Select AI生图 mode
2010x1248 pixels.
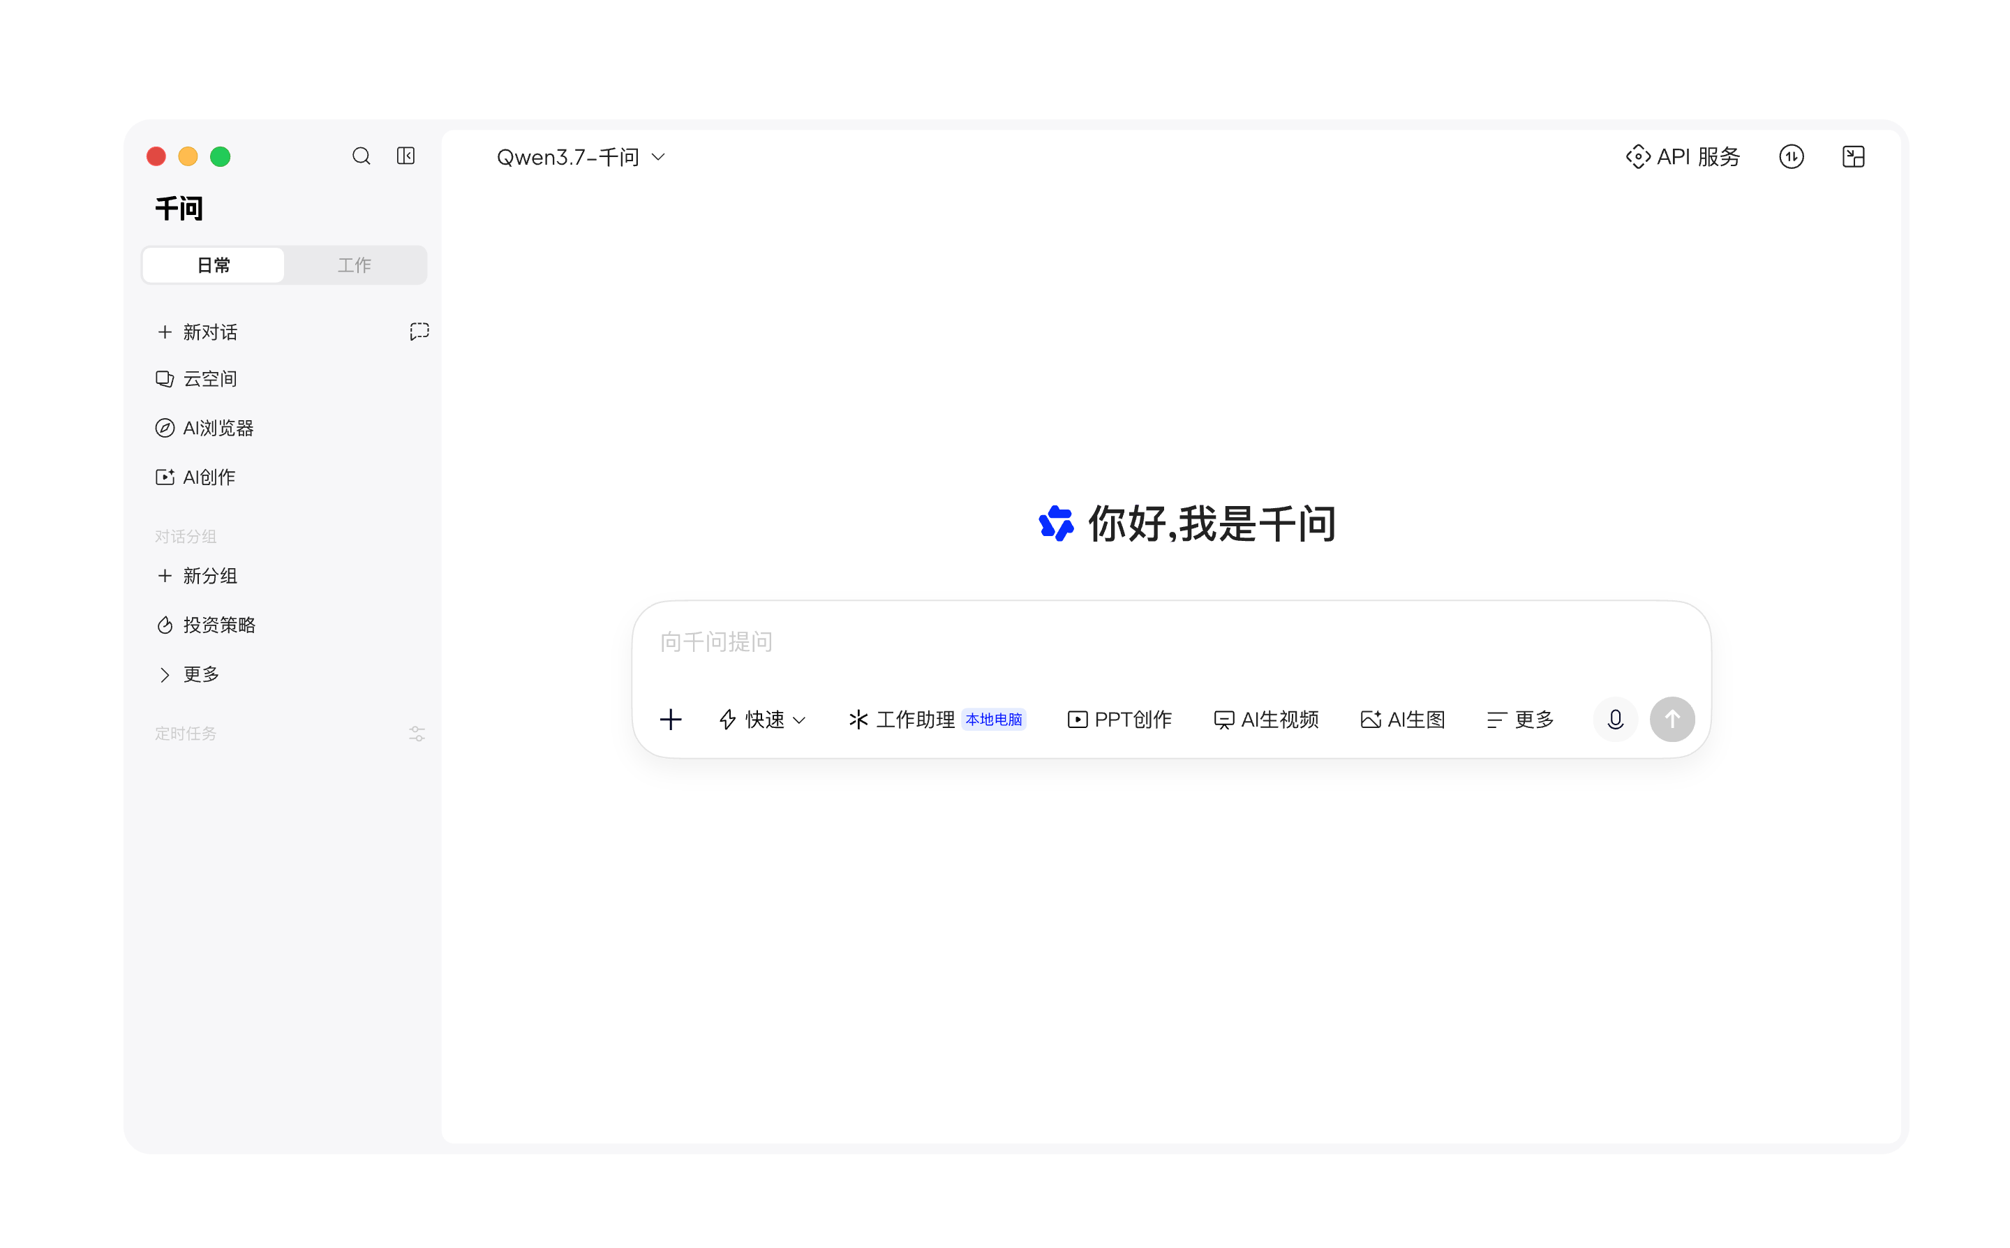1403,720
